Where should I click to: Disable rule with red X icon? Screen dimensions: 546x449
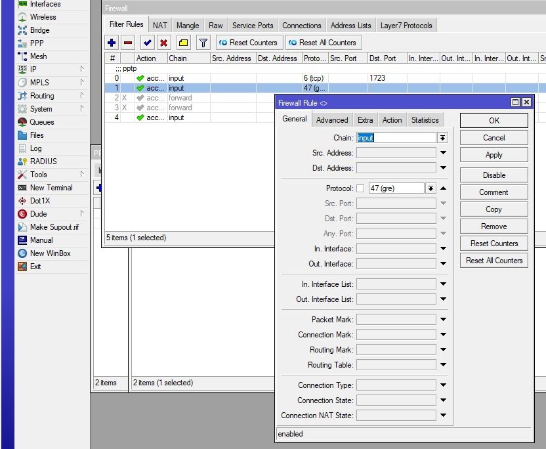tap(163, 43)
